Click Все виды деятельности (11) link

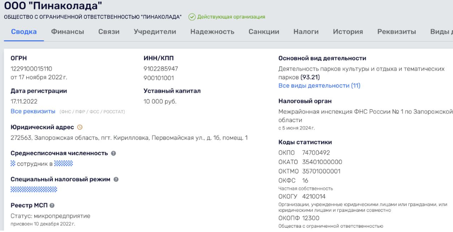pyautogui.click(x=319, y=86)
